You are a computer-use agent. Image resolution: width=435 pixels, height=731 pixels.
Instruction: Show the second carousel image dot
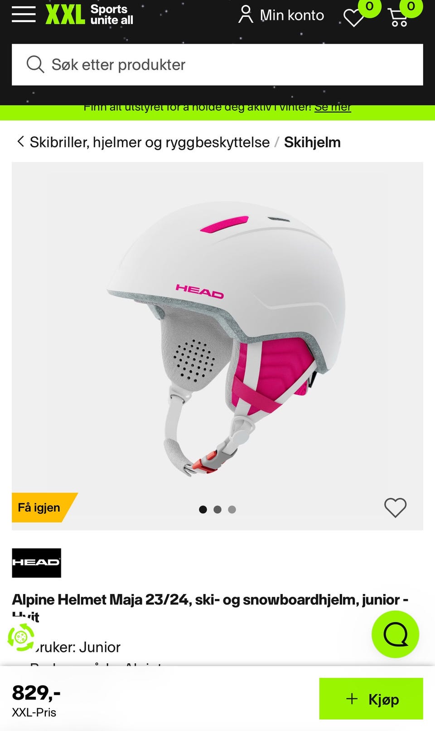point(217,510)
